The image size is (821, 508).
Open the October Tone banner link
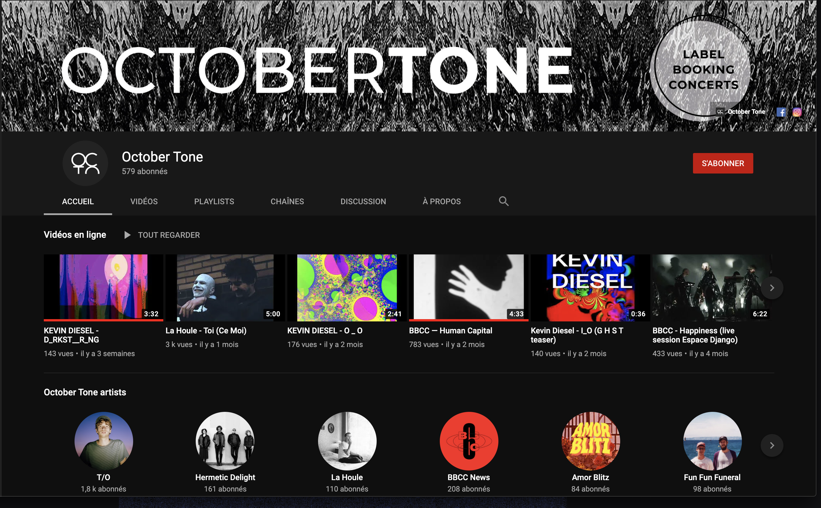(741, 112)
